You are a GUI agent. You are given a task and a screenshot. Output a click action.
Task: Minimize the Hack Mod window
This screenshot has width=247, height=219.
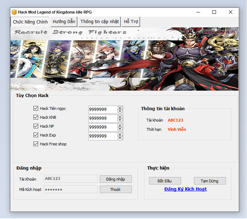point(198,12)
